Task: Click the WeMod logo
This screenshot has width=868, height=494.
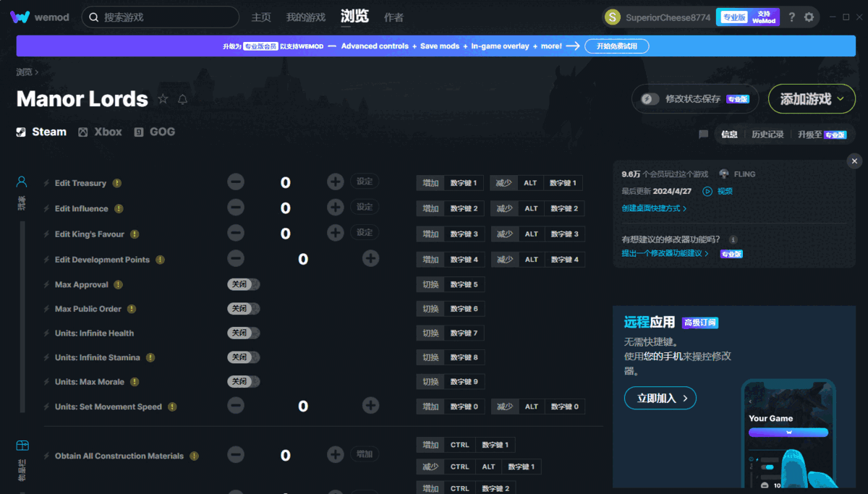Action: (x=20, y=16)
